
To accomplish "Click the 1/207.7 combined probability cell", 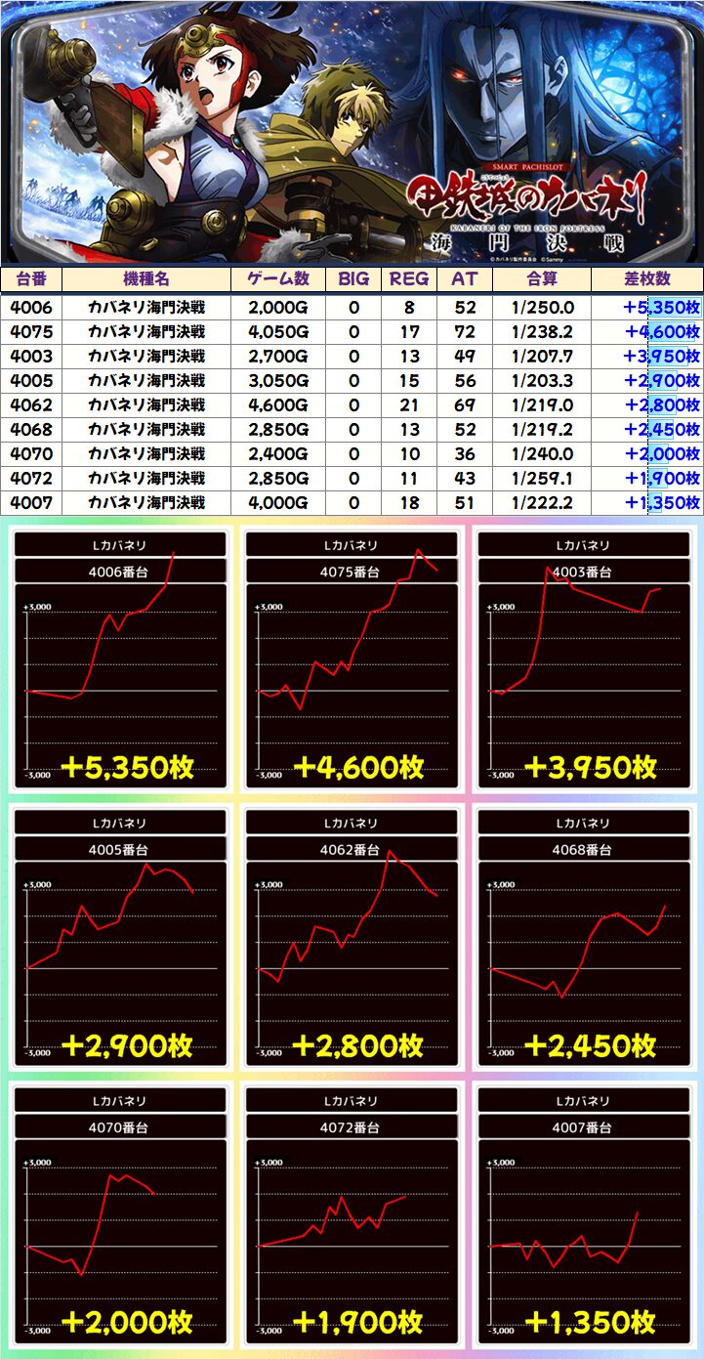I will click(542, 357).
